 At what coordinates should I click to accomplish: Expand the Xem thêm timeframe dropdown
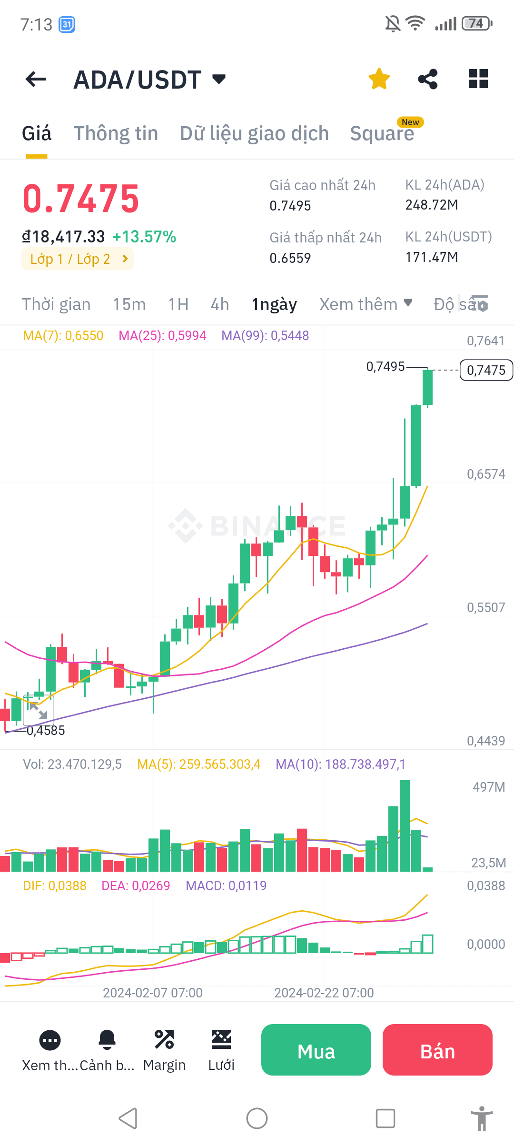(x=366, y=304)
